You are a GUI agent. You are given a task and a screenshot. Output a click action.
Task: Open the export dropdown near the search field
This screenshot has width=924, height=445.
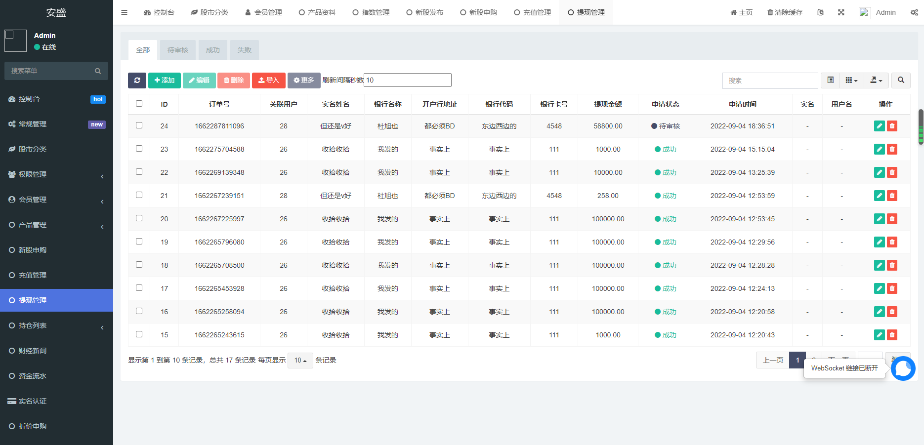coord(875,80)
